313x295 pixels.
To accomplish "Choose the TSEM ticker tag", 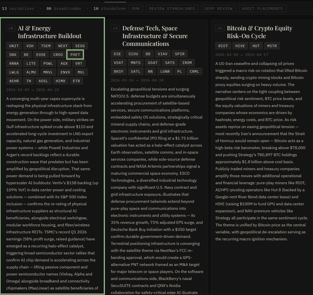I will point(46,46).
